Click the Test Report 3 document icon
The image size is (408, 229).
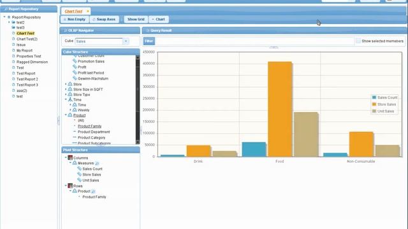pos(13,85)
